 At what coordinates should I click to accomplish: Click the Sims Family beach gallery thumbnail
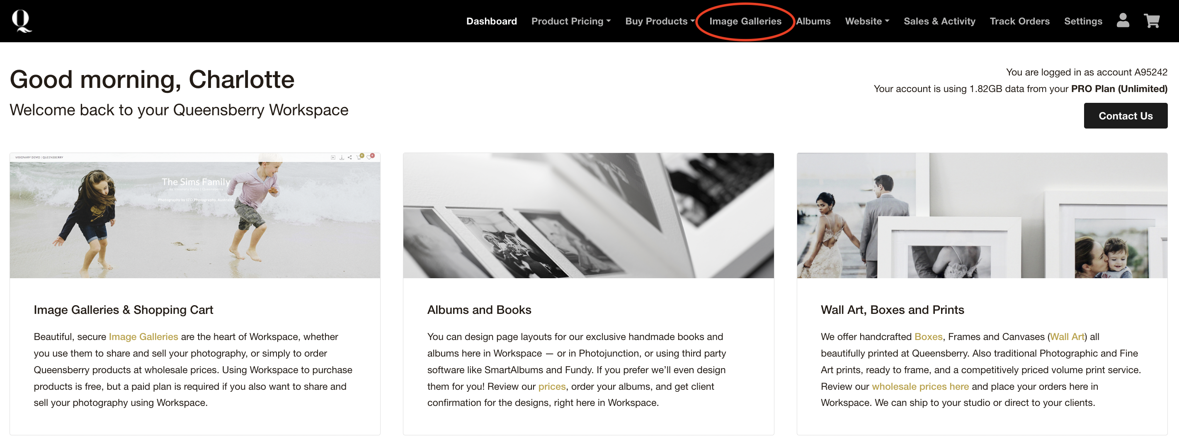click(x=195, y=216)
